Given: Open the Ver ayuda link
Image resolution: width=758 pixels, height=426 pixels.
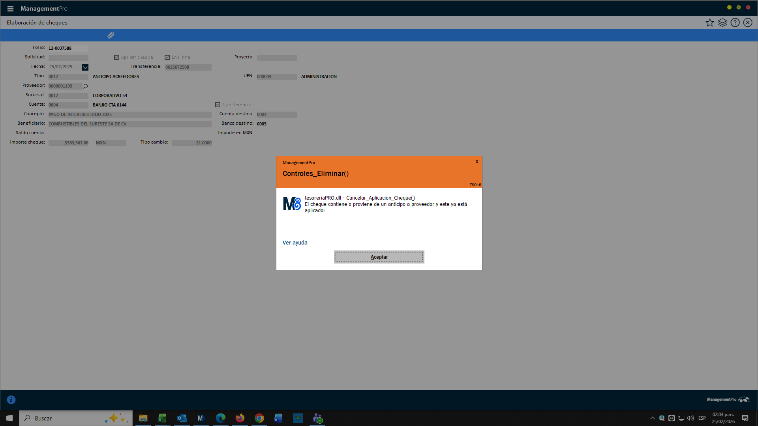Looking at the screenshot, I should (x=295, y=243).
